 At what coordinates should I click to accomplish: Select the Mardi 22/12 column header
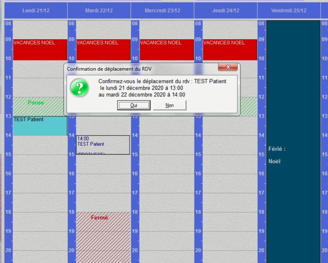99,10
